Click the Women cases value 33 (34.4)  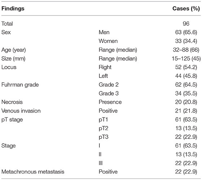pyautogui.click(x=186, y=41)
